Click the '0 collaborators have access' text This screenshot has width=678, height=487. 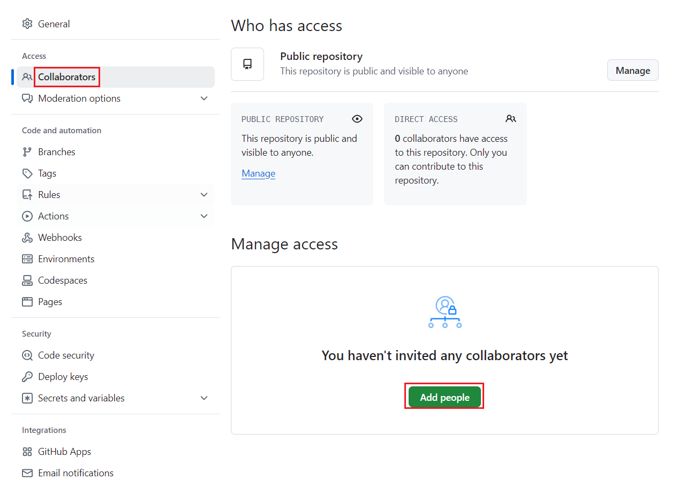[451, 139]
